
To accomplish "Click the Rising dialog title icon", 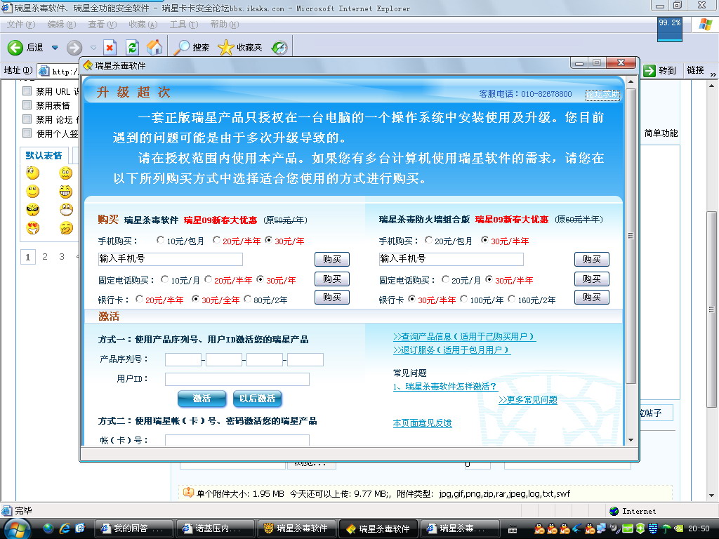I will point(88,65).
